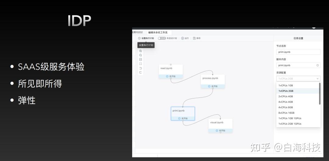Click the fit-to-screen shrink arrows icon
The height and width of the screenshot is (161, 329).
pos(140,64)
